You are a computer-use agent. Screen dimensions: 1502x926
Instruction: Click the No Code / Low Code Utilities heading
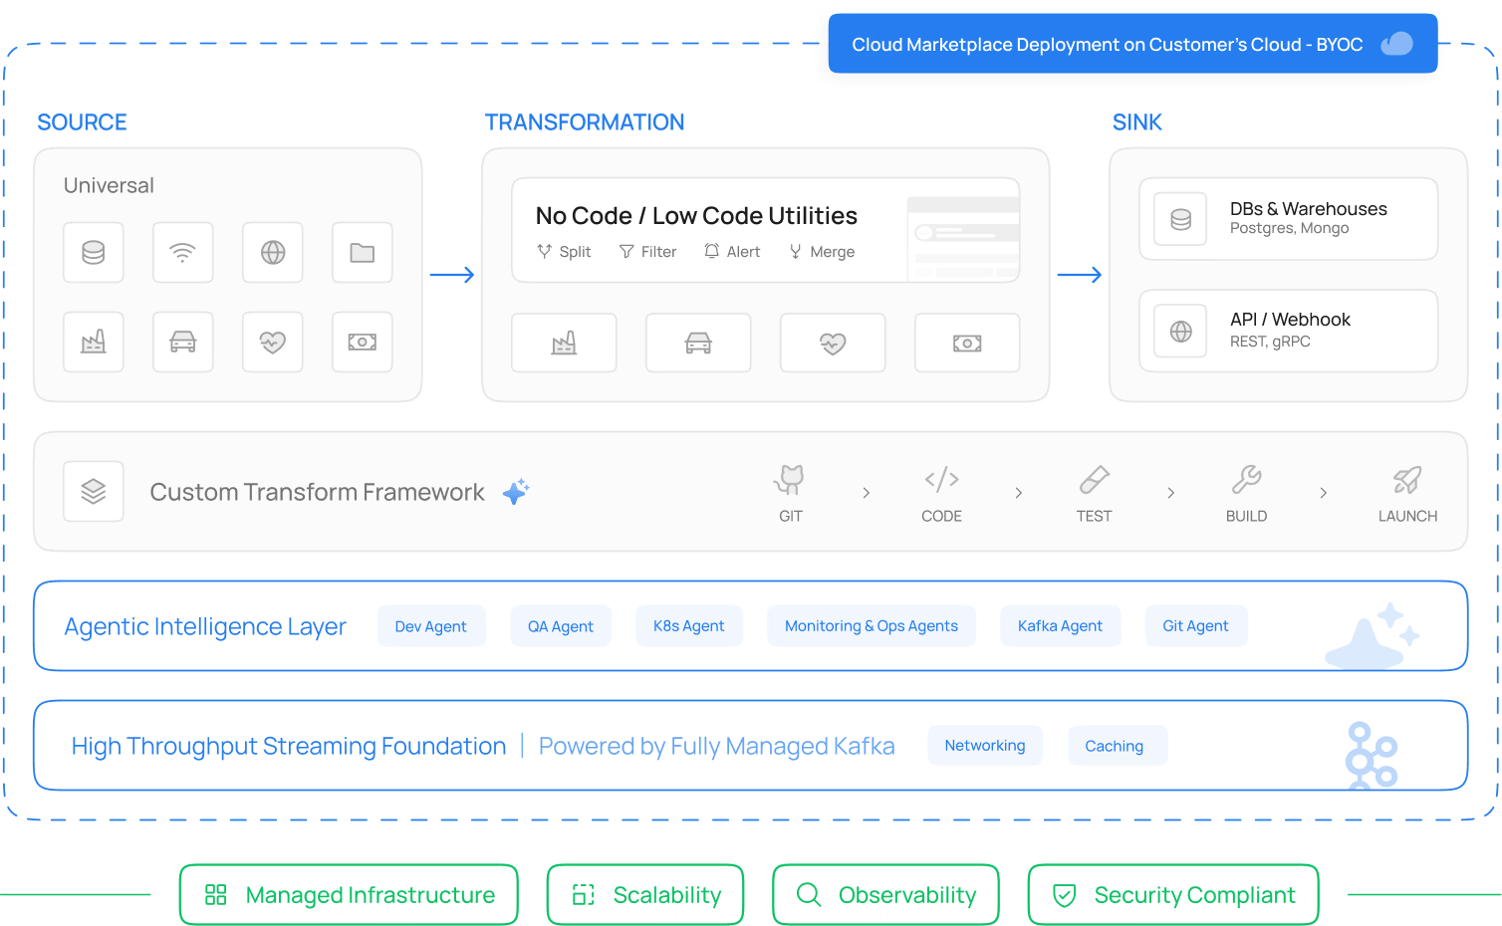[696, 216]
